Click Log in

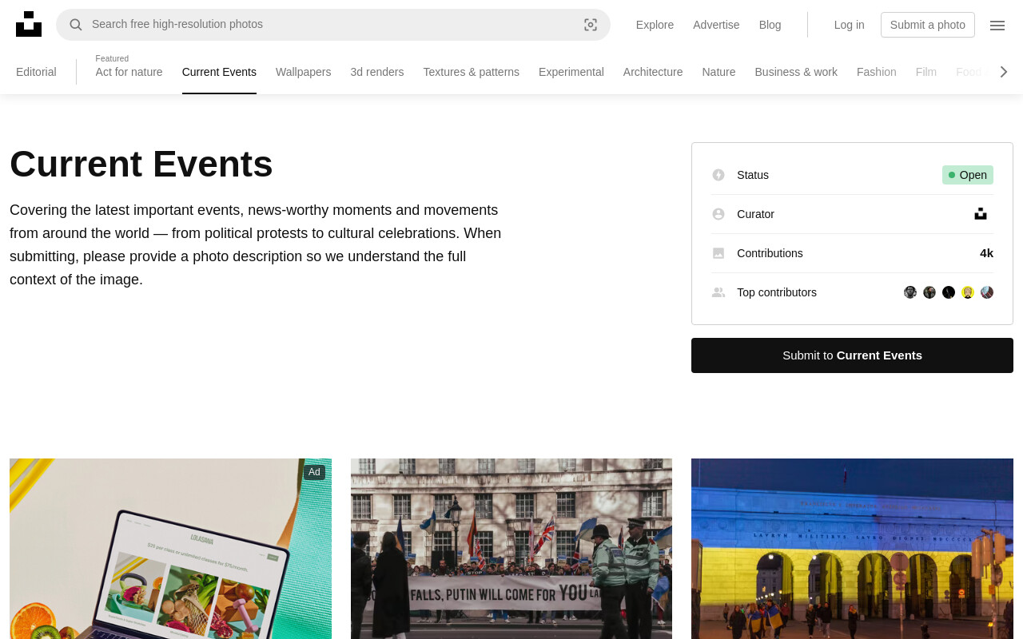[x=849, y=25]
